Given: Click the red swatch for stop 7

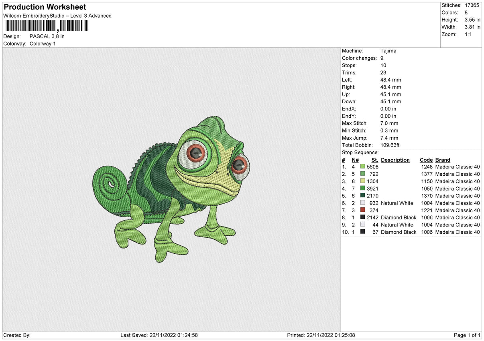Looking at the screenshot, I should [x=363, y=210].
